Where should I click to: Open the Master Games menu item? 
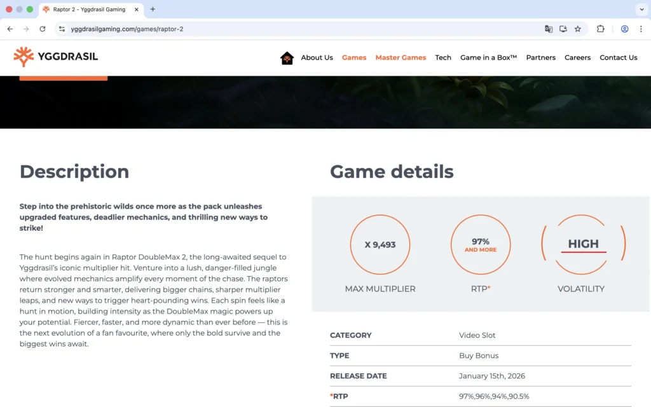(x=401, y=58)
